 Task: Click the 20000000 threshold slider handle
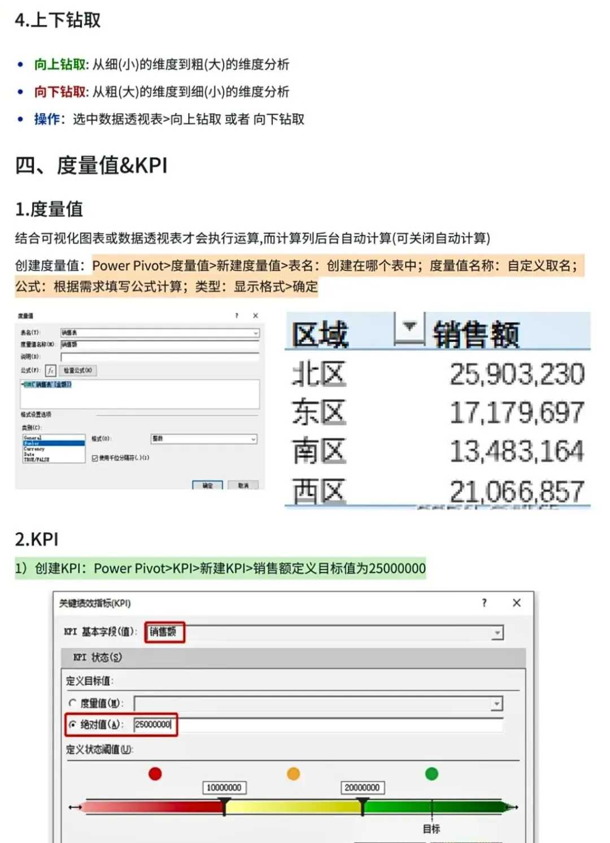tap(363, 806)
